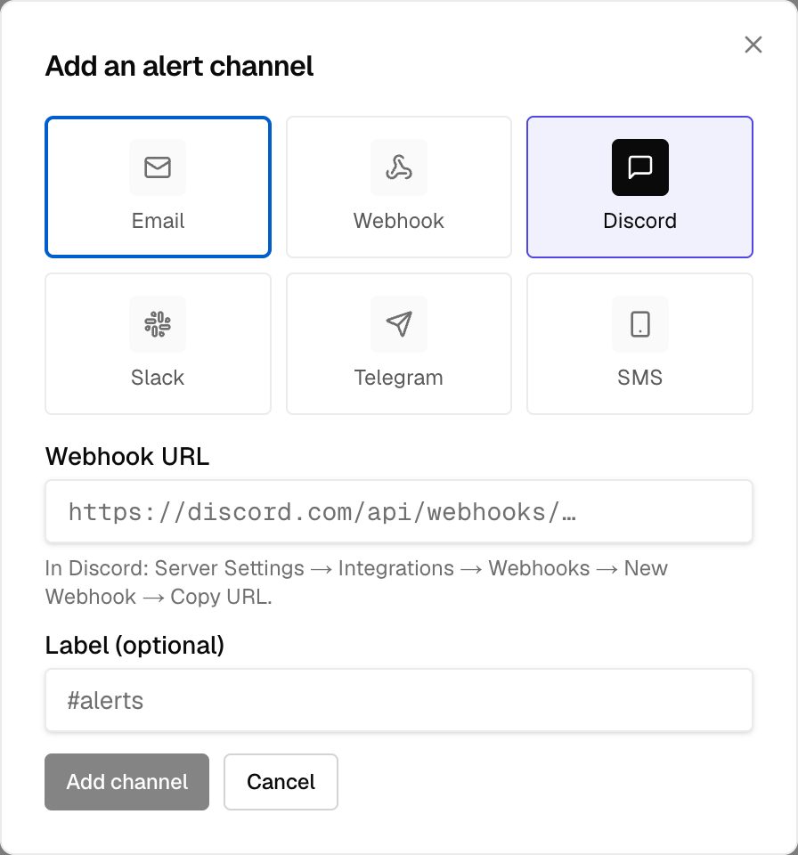Click the Discord channel label
This screenshot has width=798, height=855.
point(639,221)
